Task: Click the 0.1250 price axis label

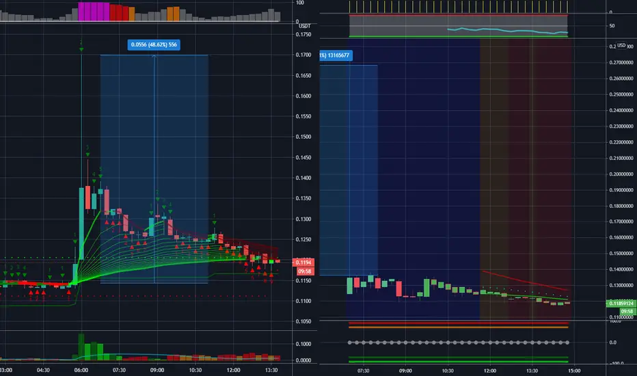Action: tap(303, 239)
